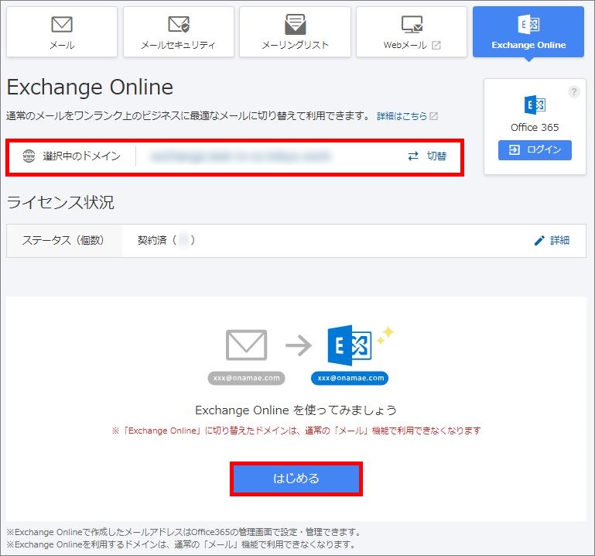Viewport: 595px width, 556px height.
Task: Open the Webメール tab
Action: pos(412,32)
